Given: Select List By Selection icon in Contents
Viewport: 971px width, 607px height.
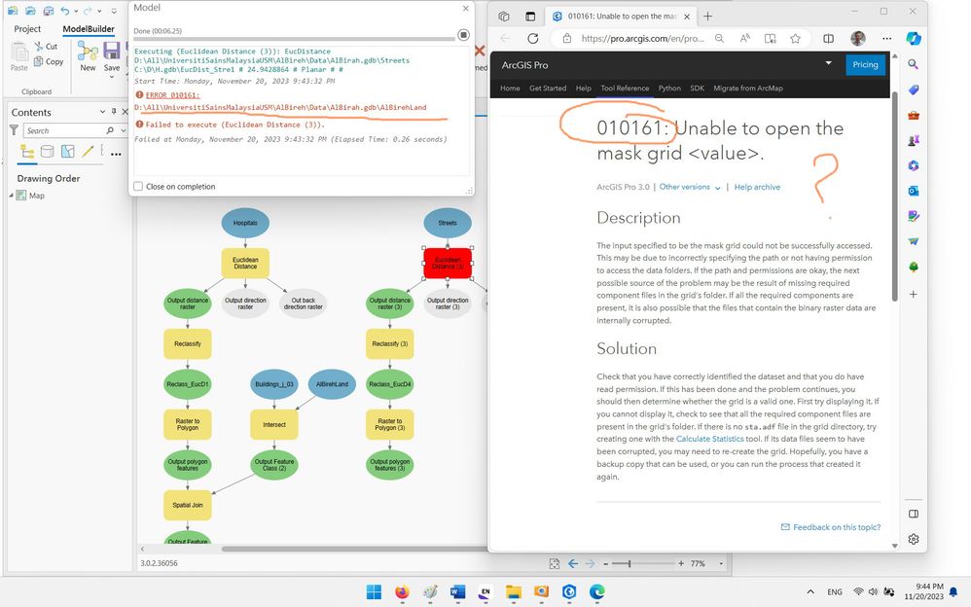Looking at the screenshot, I should (67, 151).
